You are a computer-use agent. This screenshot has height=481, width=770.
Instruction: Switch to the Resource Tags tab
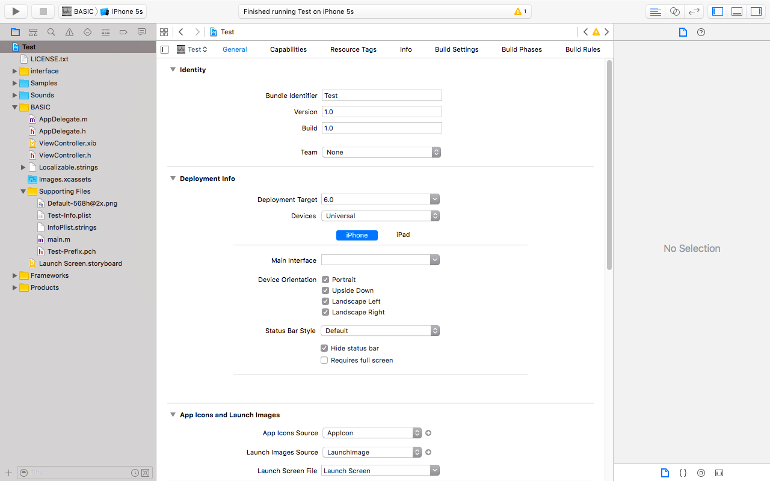click(x=353, y=49)
